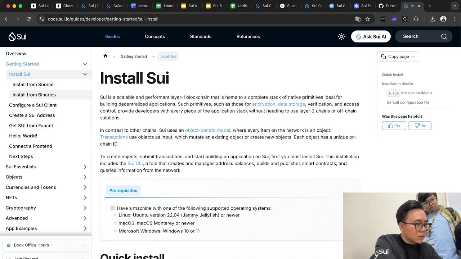Screen dimensions: 461x259
Task: Click the address bar URL
Action: 103,19
